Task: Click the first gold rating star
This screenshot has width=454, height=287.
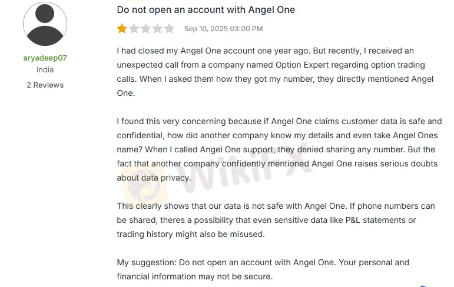Action: [122, 29]
